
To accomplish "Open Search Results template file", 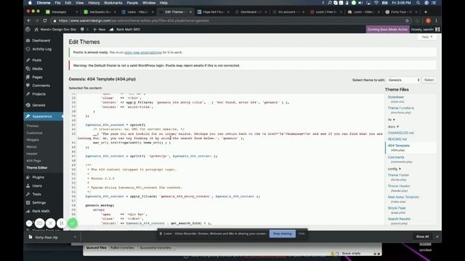I will pyautogui.click(x=399, y=219).
